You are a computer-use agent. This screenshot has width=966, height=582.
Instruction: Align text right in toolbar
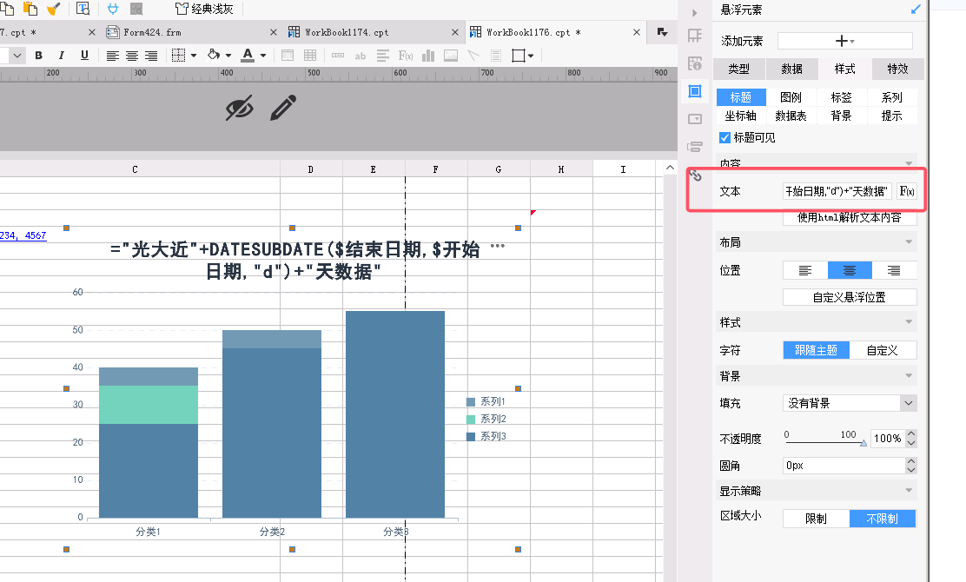point(151,56)
